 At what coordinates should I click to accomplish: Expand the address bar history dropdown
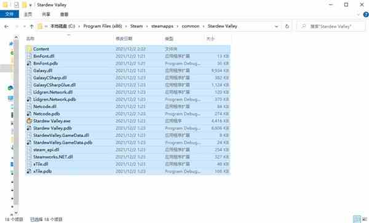[277, 26]
